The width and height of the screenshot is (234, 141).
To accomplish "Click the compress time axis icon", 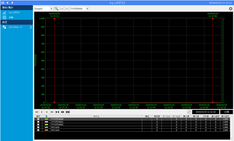I will pyautogui.click(x=57, y=112).
